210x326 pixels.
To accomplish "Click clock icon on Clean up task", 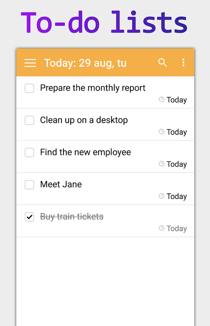I will [x=161, y=131].
